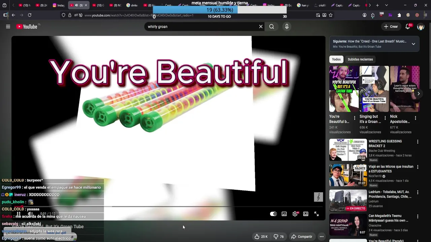This screenshot has height=242, width=431.
Task: Toggle the browser sidebar icon
Action: coord(5,15)
